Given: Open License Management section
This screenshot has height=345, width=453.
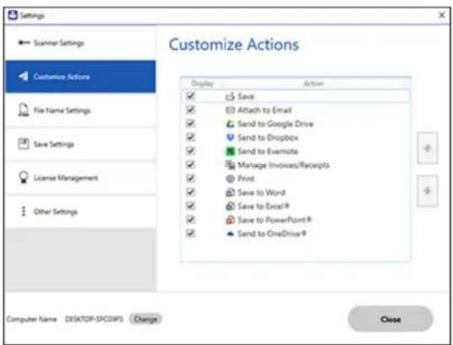Looking at the screenshot, I should (x=80, y=178).
